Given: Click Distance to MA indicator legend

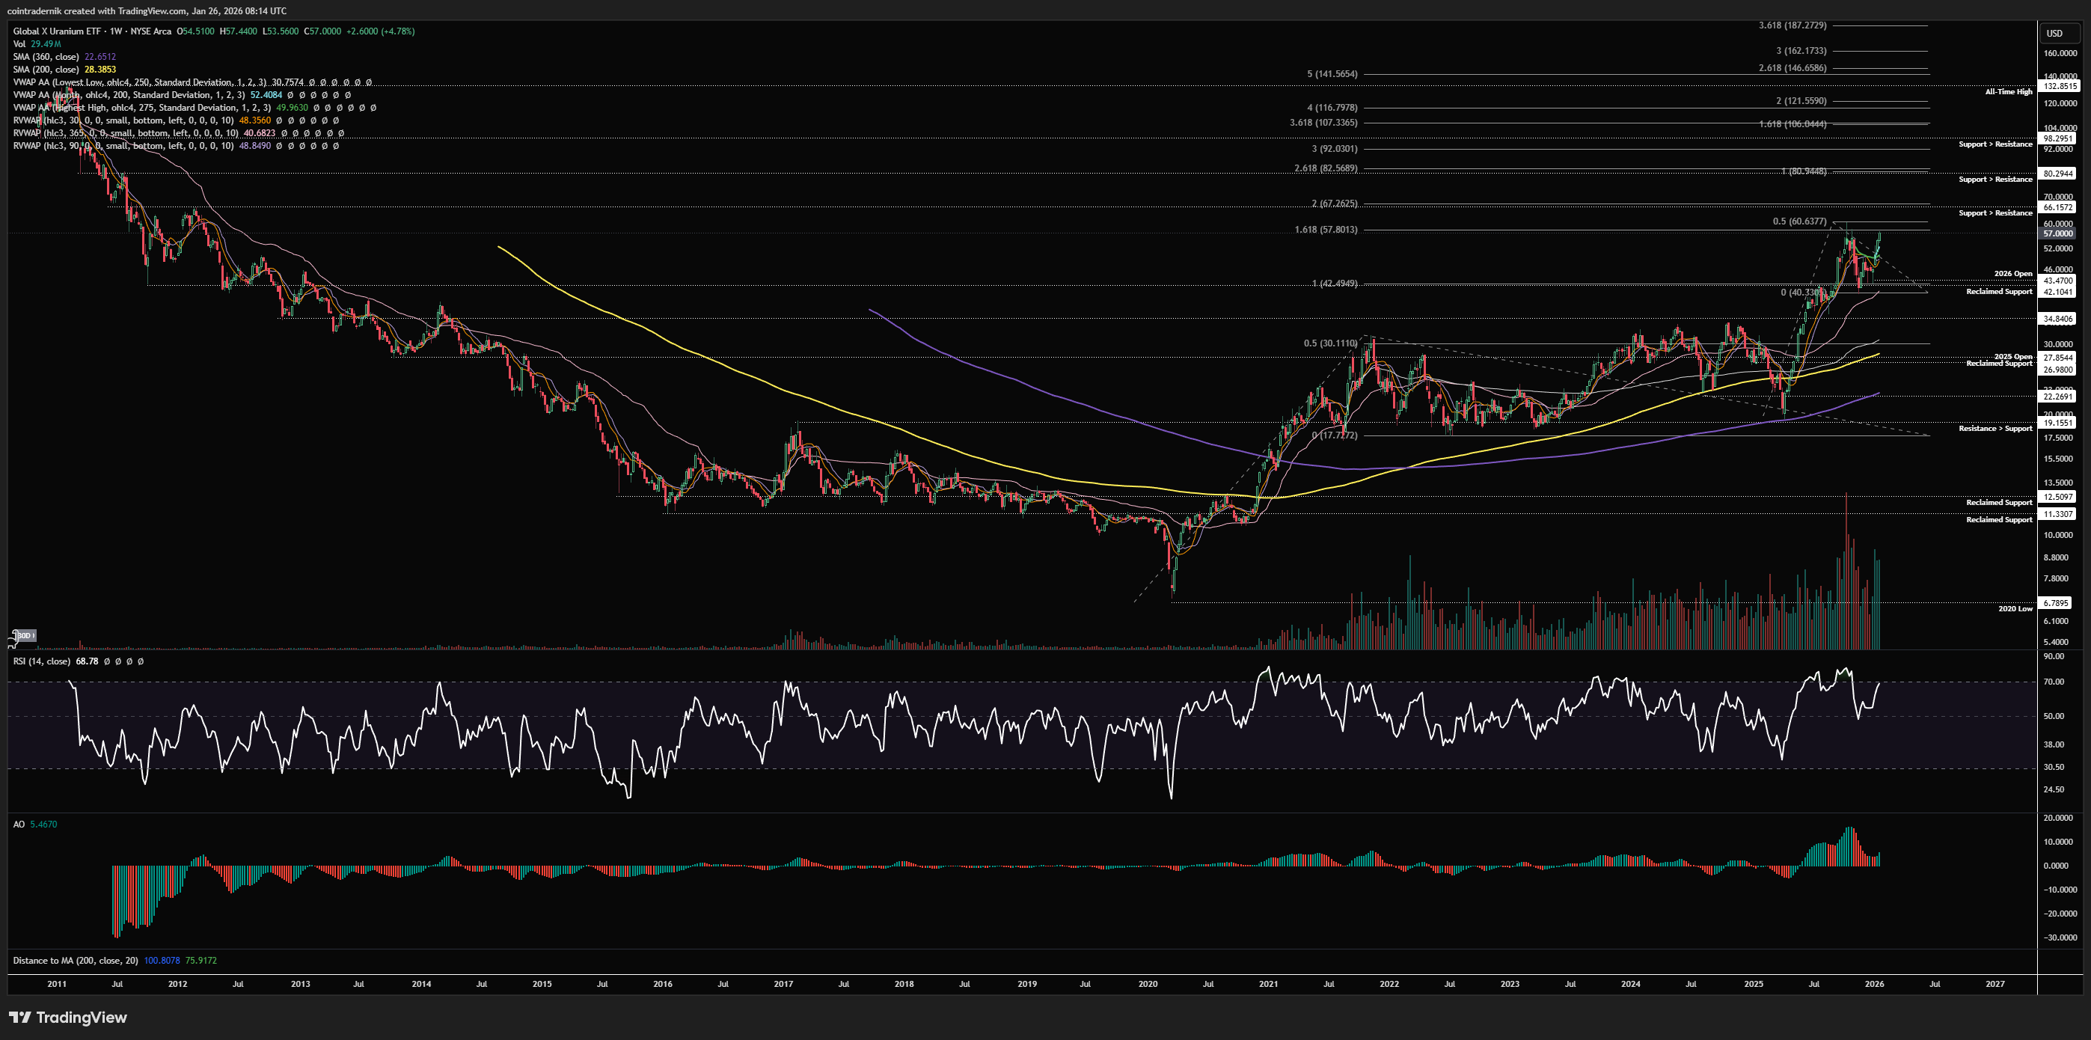Looking at the screenshot, I should [75, 961].
